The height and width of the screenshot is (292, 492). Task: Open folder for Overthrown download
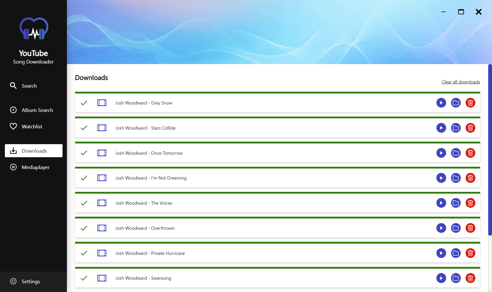coord(456,228)
